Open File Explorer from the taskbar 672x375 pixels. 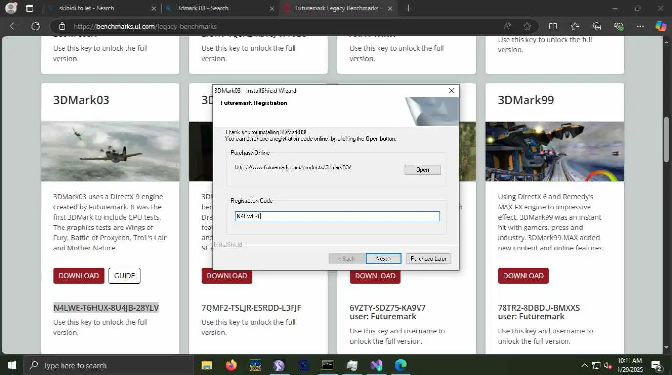(207, 365)
